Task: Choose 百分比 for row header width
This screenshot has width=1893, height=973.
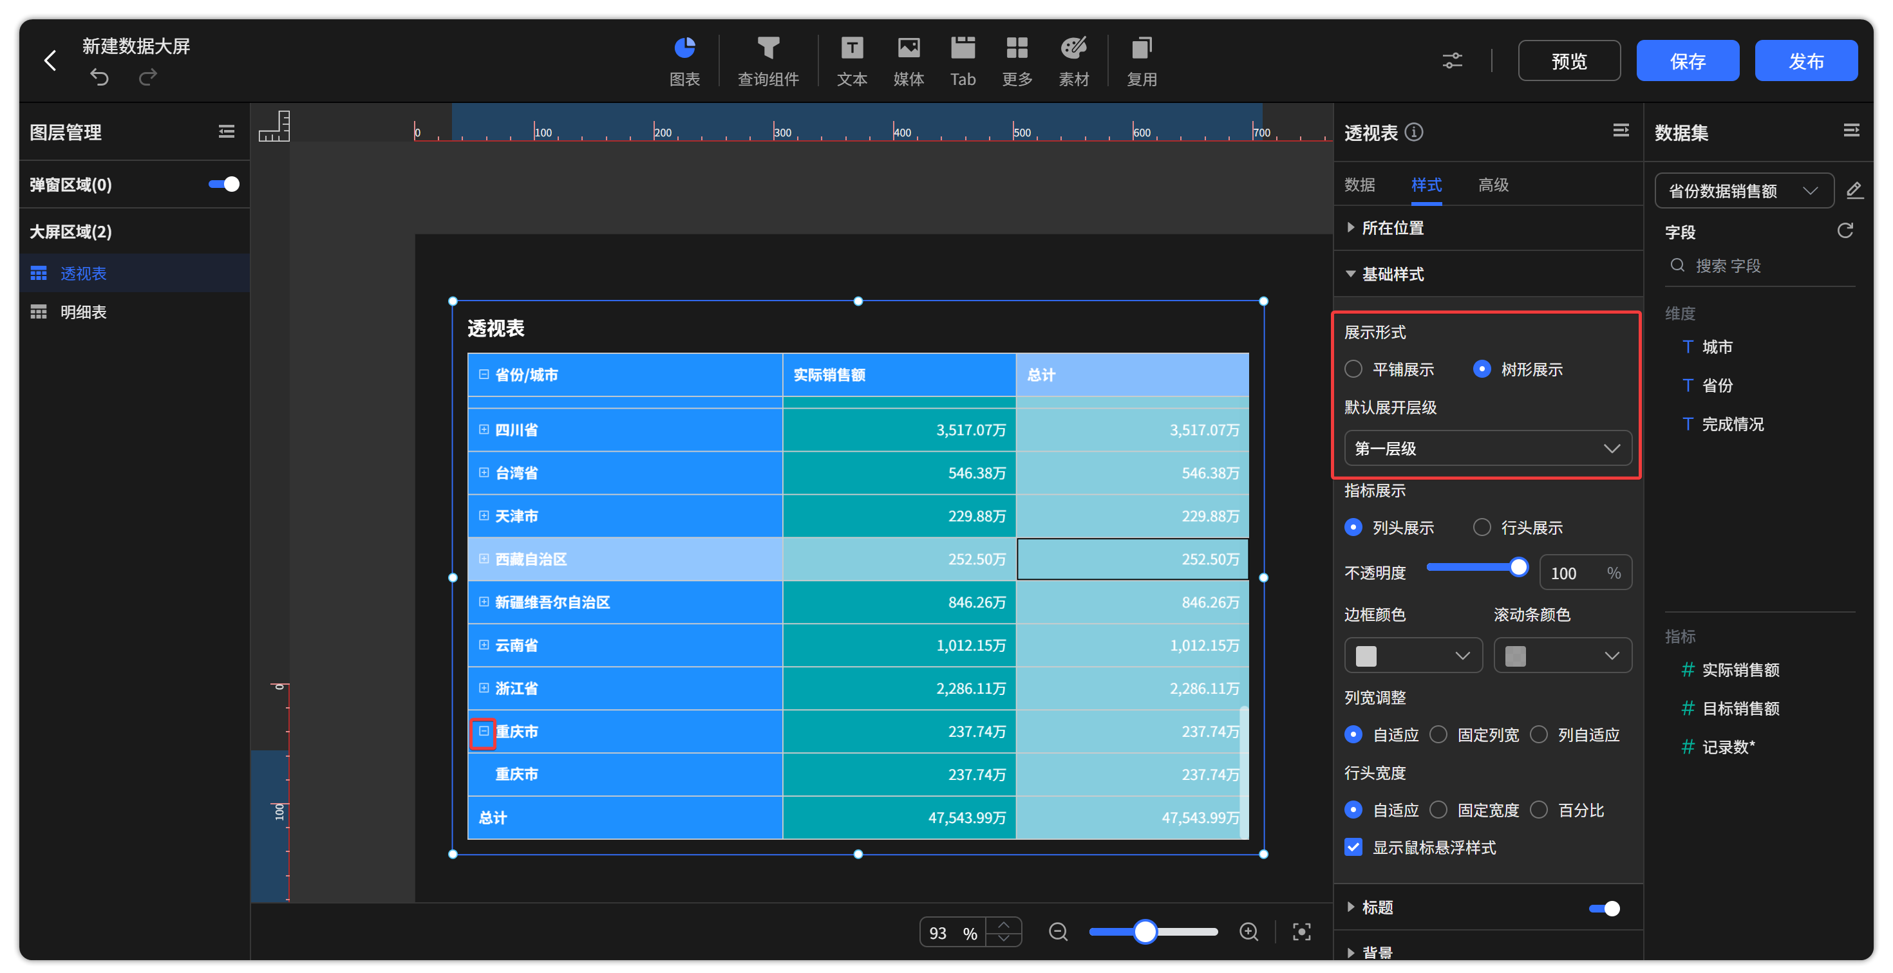Action: pos(1539,810)
